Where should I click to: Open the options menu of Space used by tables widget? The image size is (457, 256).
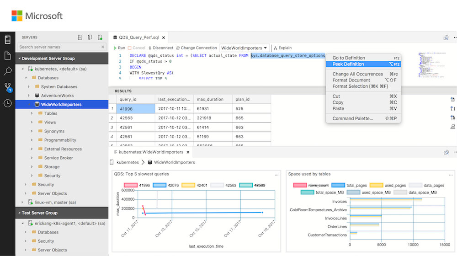pos(451,175)
